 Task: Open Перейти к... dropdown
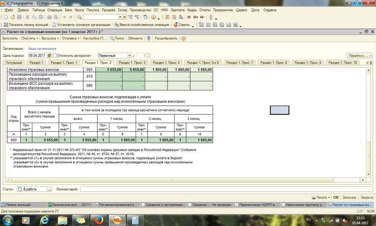[x=359, y=56]
